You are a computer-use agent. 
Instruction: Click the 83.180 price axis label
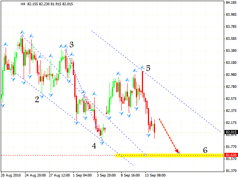click(x=231, y=63)
